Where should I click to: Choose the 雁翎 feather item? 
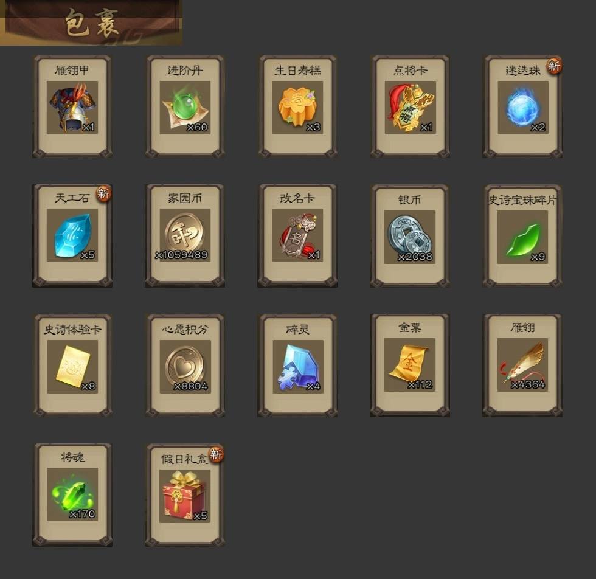pos(523,366)
